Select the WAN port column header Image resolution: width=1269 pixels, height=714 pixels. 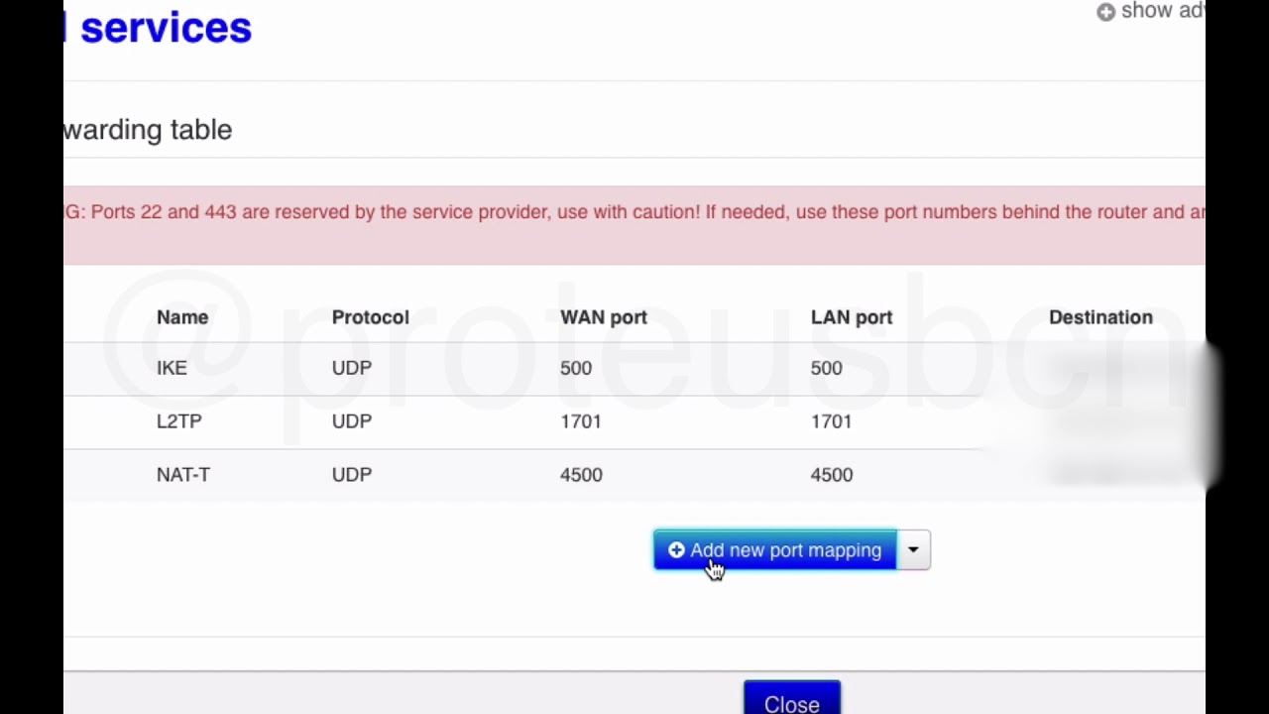[603, 317]
